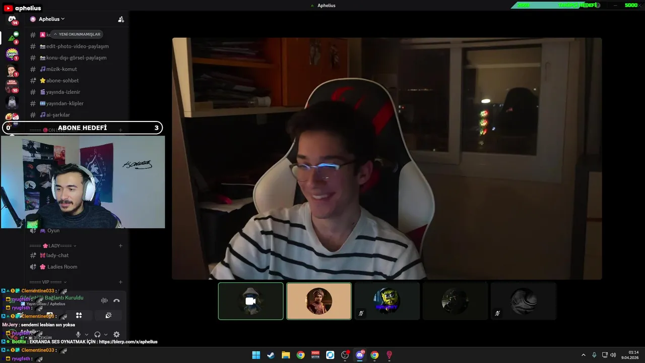Image resolution: width=645 pixels, height=363 pixels.
Task: Mute the microphone in user panel
Action: click(x=78, y=334)
